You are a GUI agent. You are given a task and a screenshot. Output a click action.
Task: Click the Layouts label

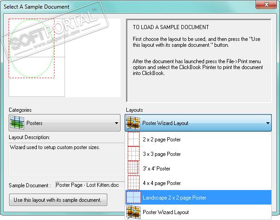pos(134,110)
